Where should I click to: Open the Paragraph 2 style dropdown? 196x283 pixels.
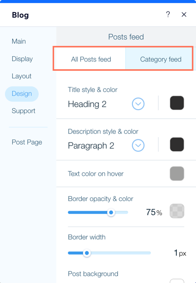(x=138, y=146)
